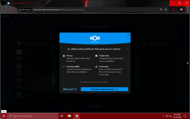Open the page zoom magnifier icon
This screenshot has height=119, width=190.
click(x=161, y=9)
